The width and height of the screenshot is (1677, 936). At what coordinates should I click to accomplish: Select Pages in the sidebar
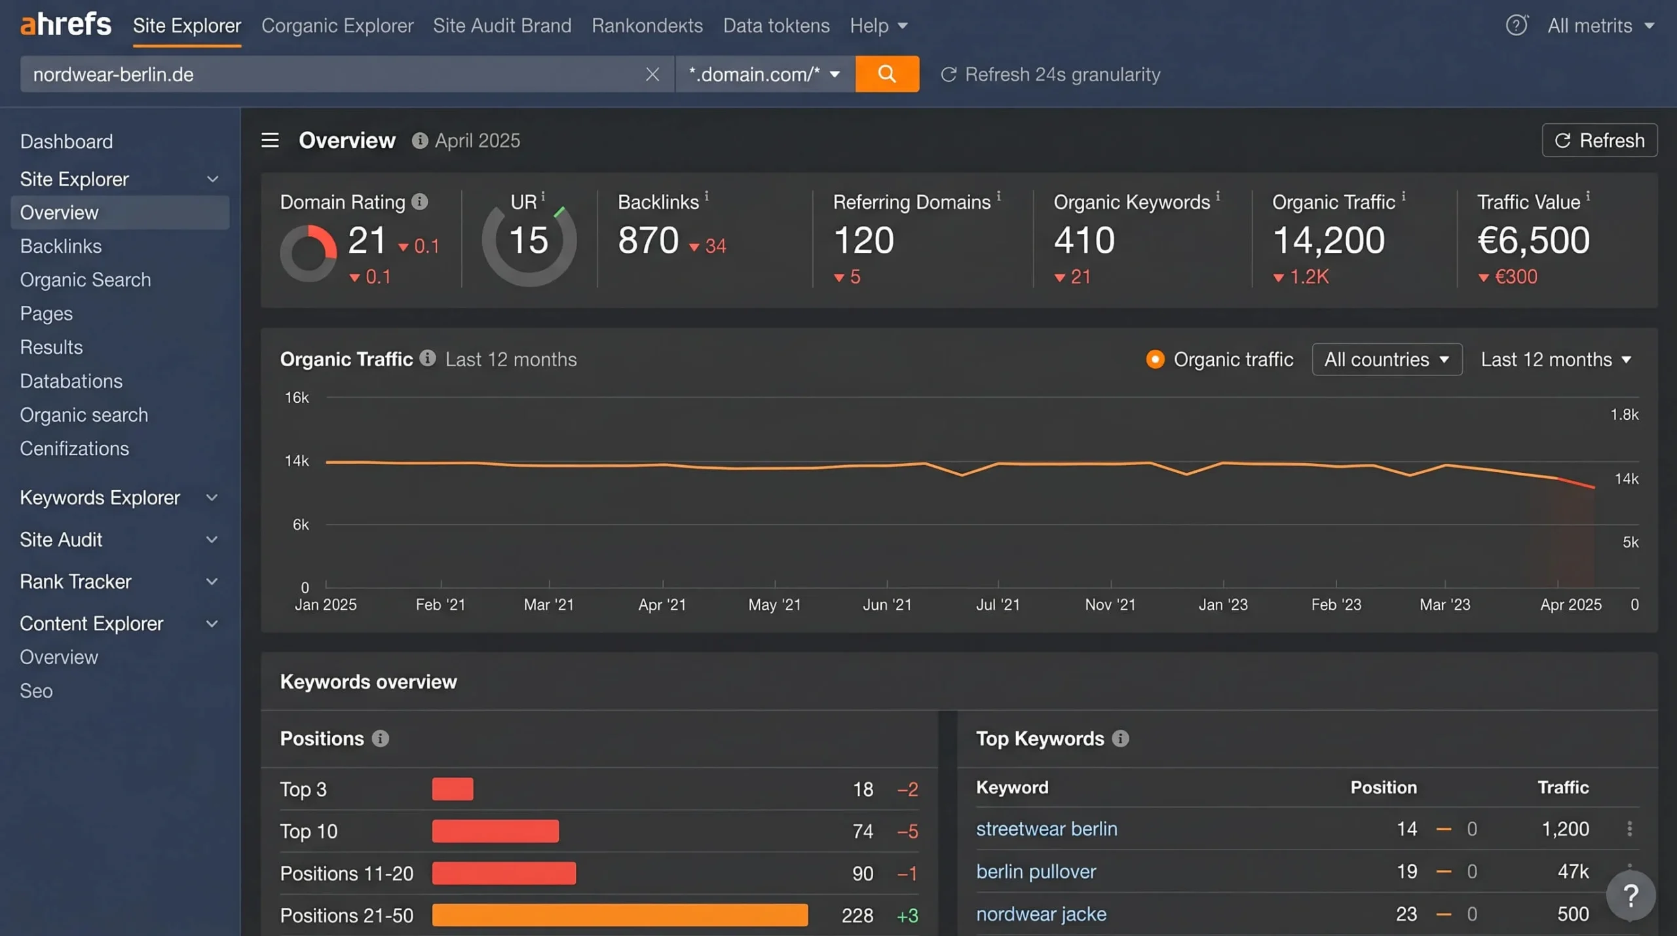pos(46,314)
